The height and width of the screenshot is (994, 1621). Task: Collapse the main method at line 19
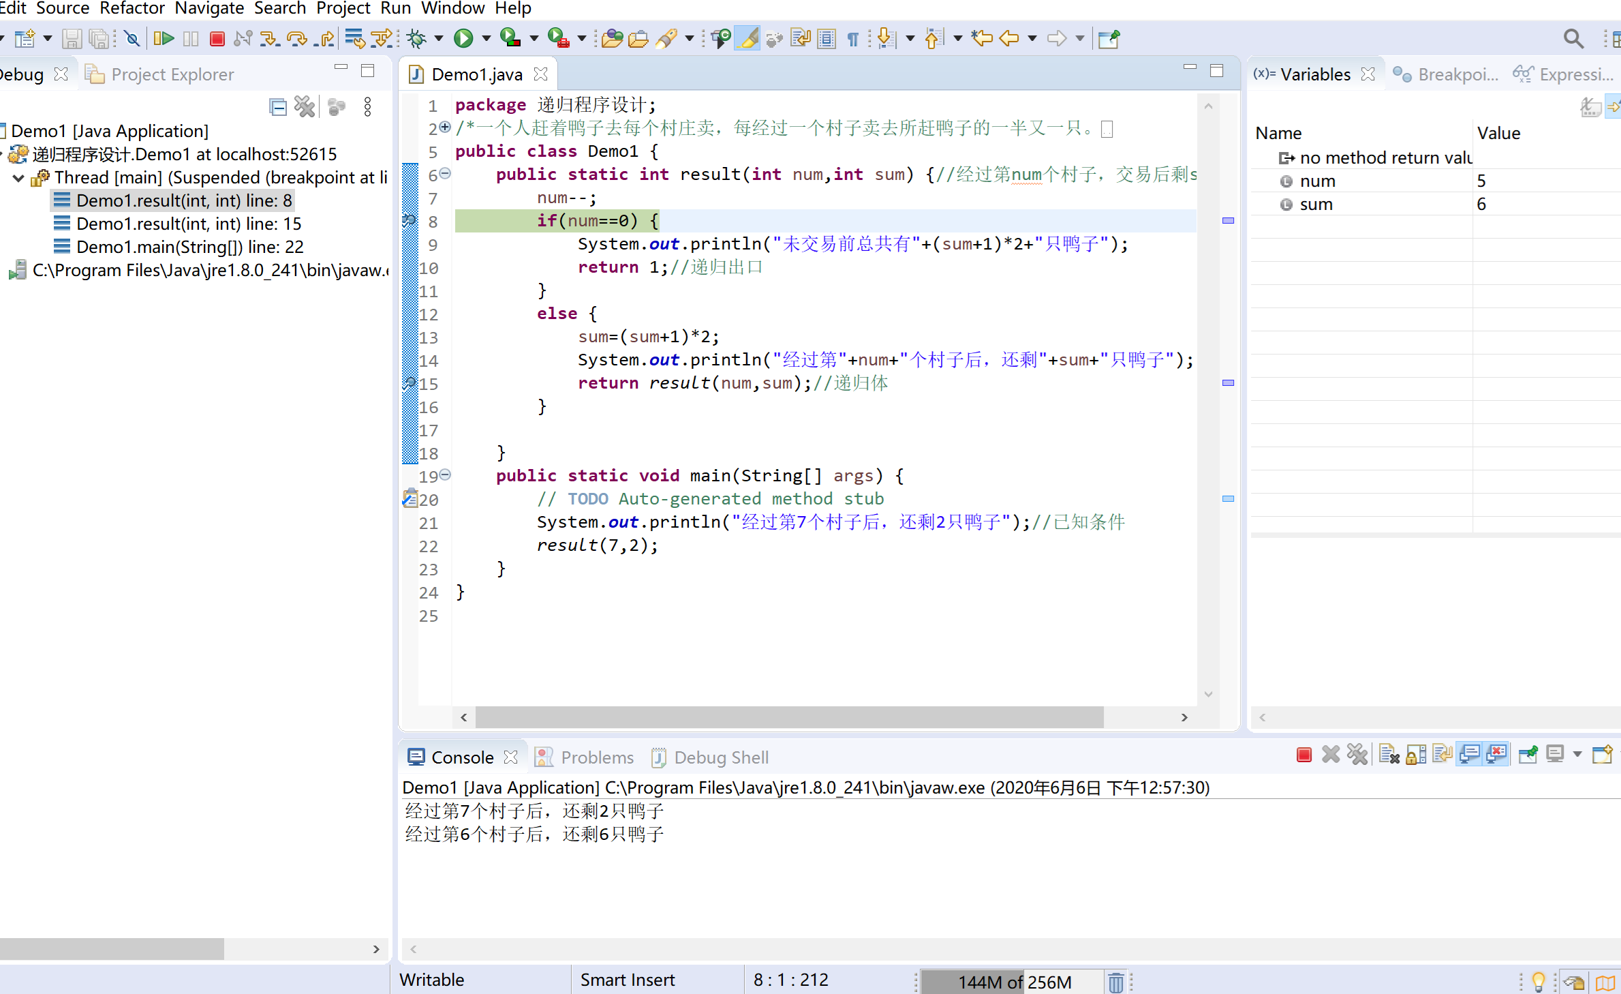[x=445, y=475]
